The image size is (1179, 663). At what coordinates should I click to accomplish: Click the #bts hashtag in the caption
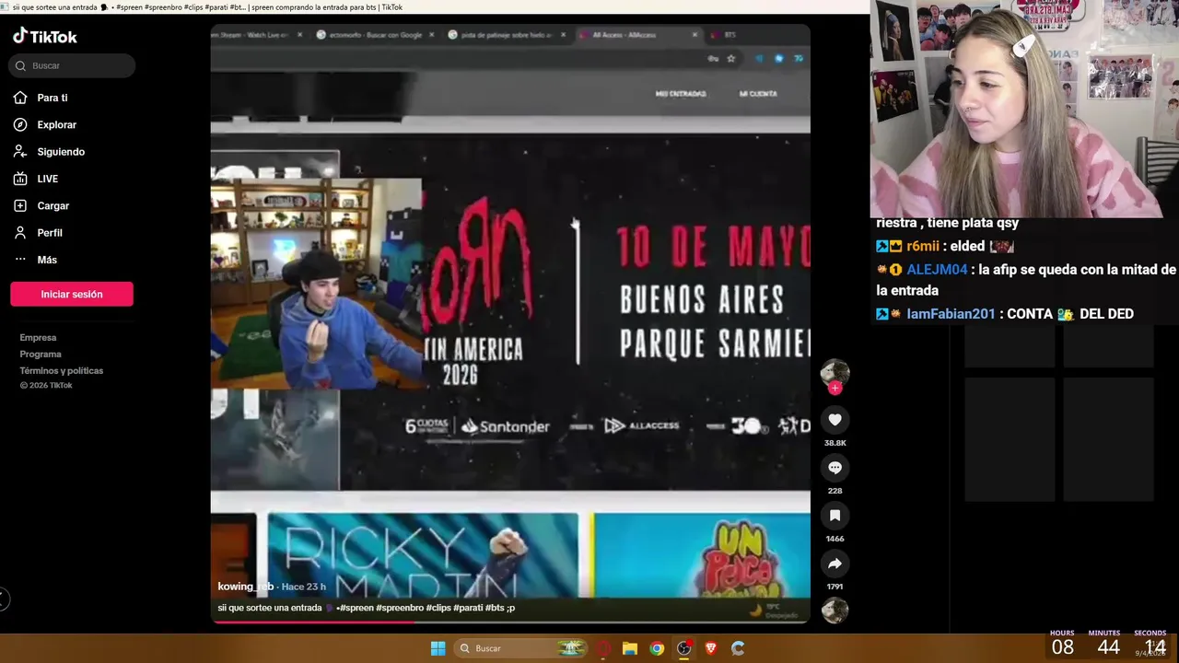click(x=495, y=608)
